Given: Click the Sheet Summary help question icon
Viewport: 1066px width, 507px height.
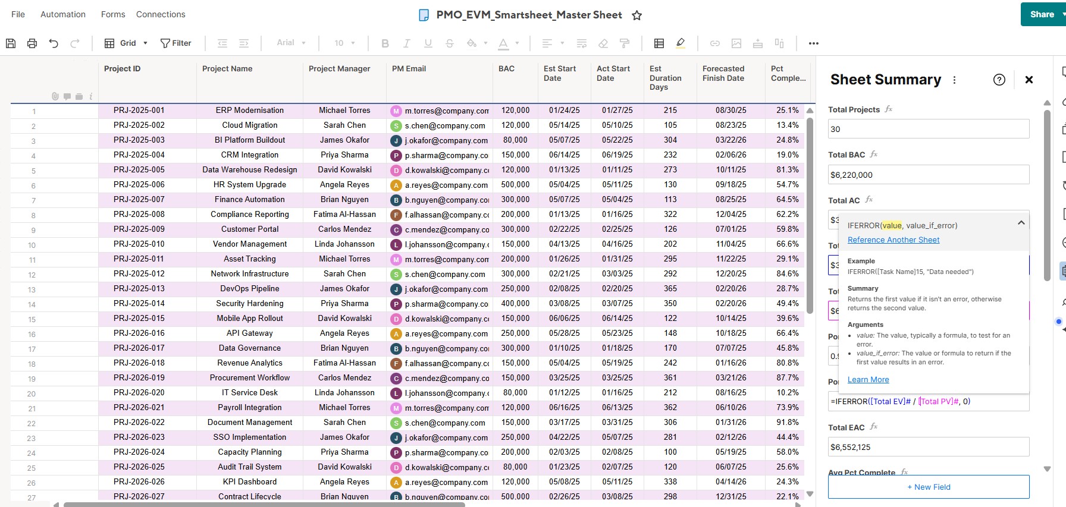Looking at the screenshot, I should (x=999, y=80).
